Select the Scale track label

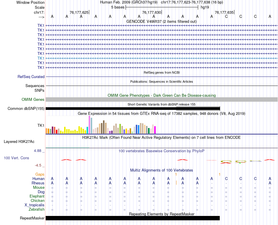(40, 7)
